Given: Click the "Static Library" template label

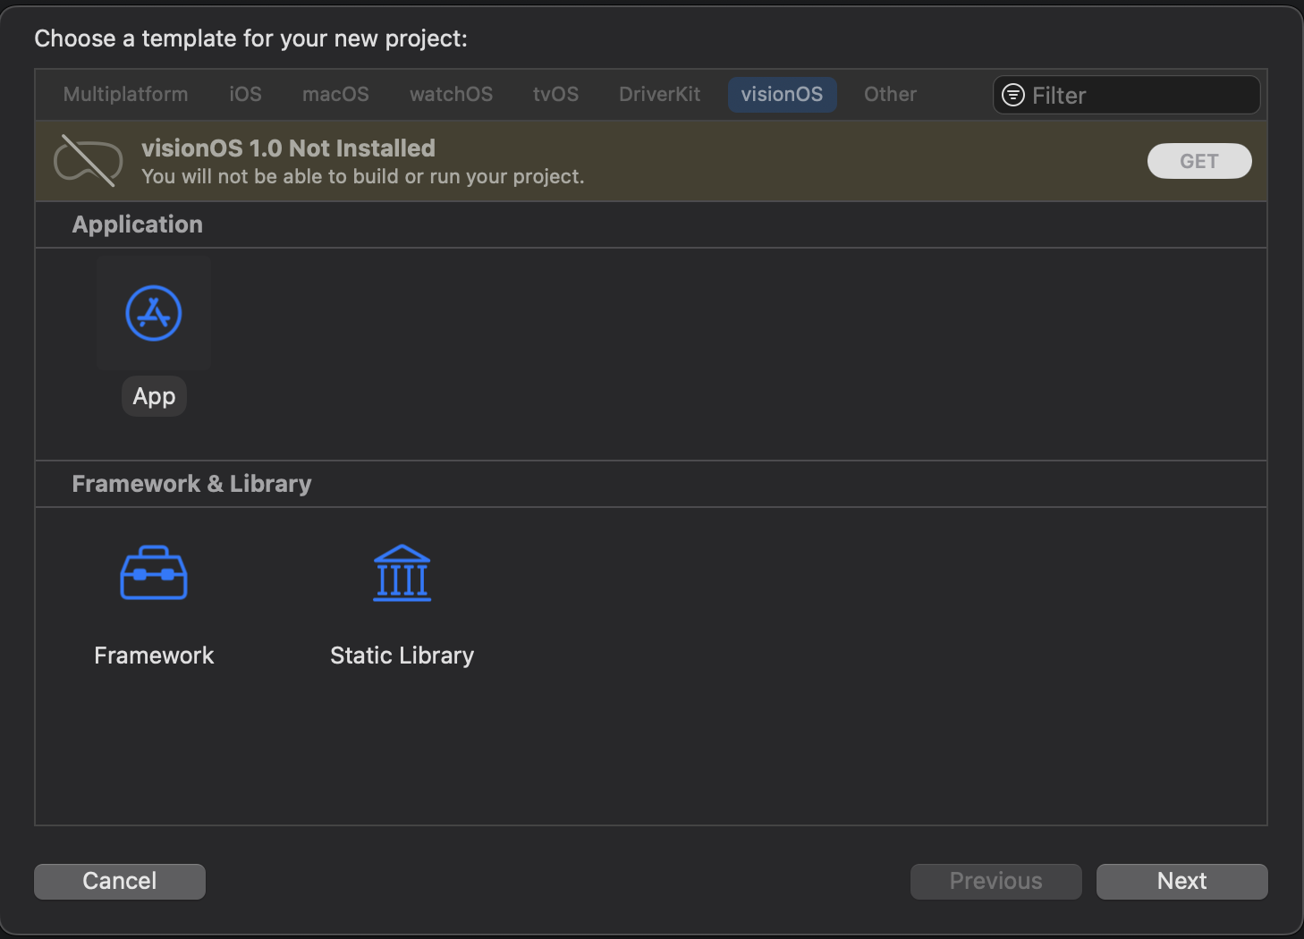Looking at the screenshot, I should (402, 656).
